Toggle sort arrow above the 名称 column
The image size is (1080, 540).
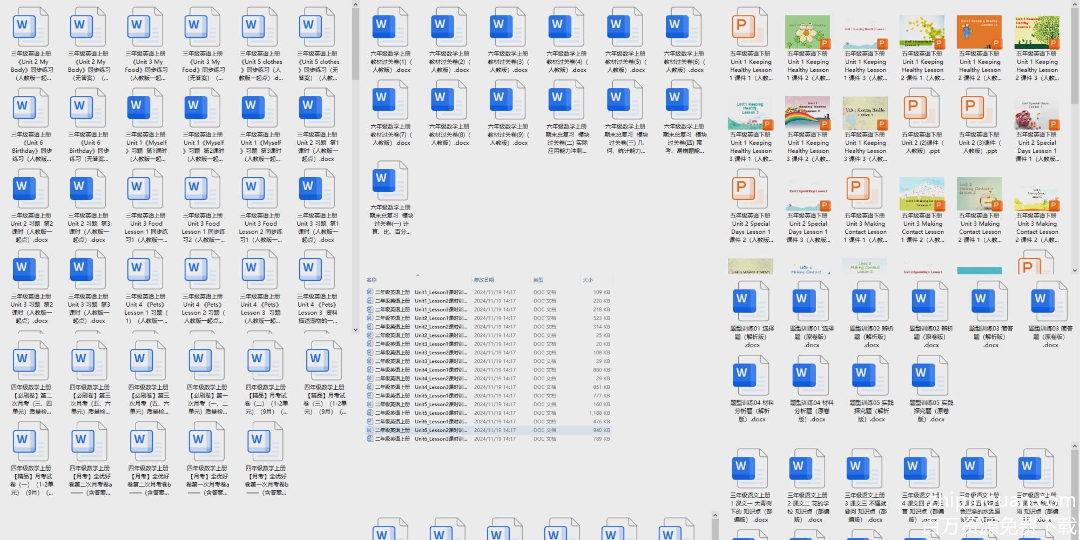click(x=417, y=275)
